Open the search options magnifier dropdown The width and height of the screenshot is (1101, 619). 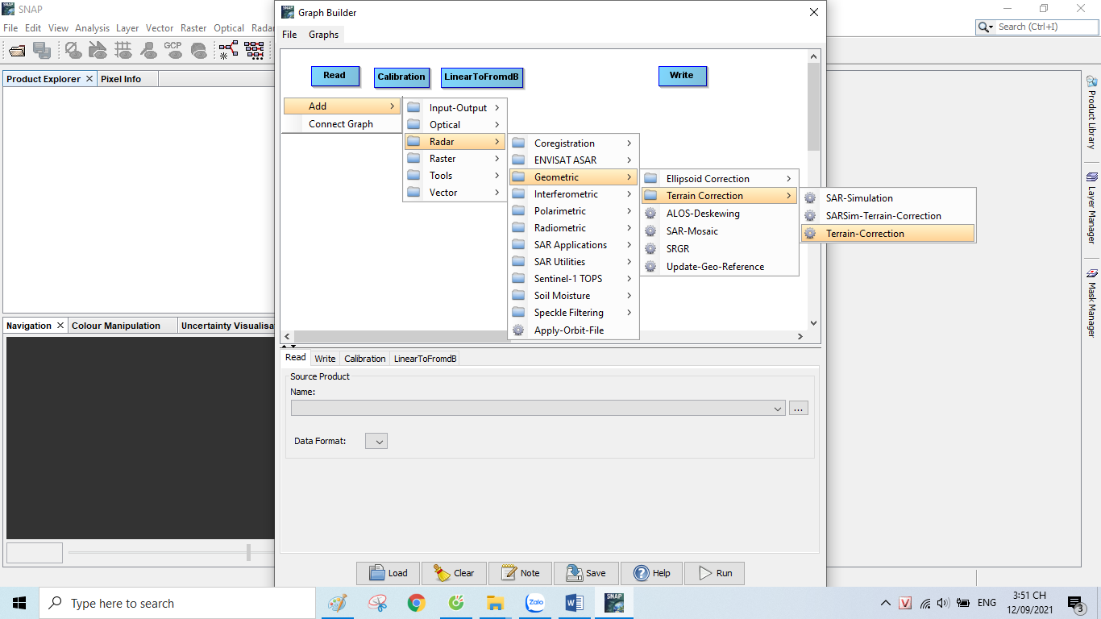click(986, 27)
